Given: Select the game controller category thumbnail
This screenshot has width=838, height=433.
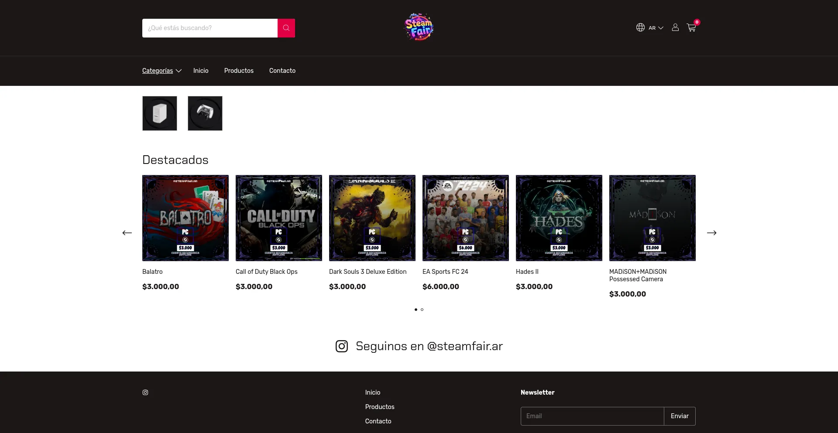Looking at the screenshot, I should 205,113.
